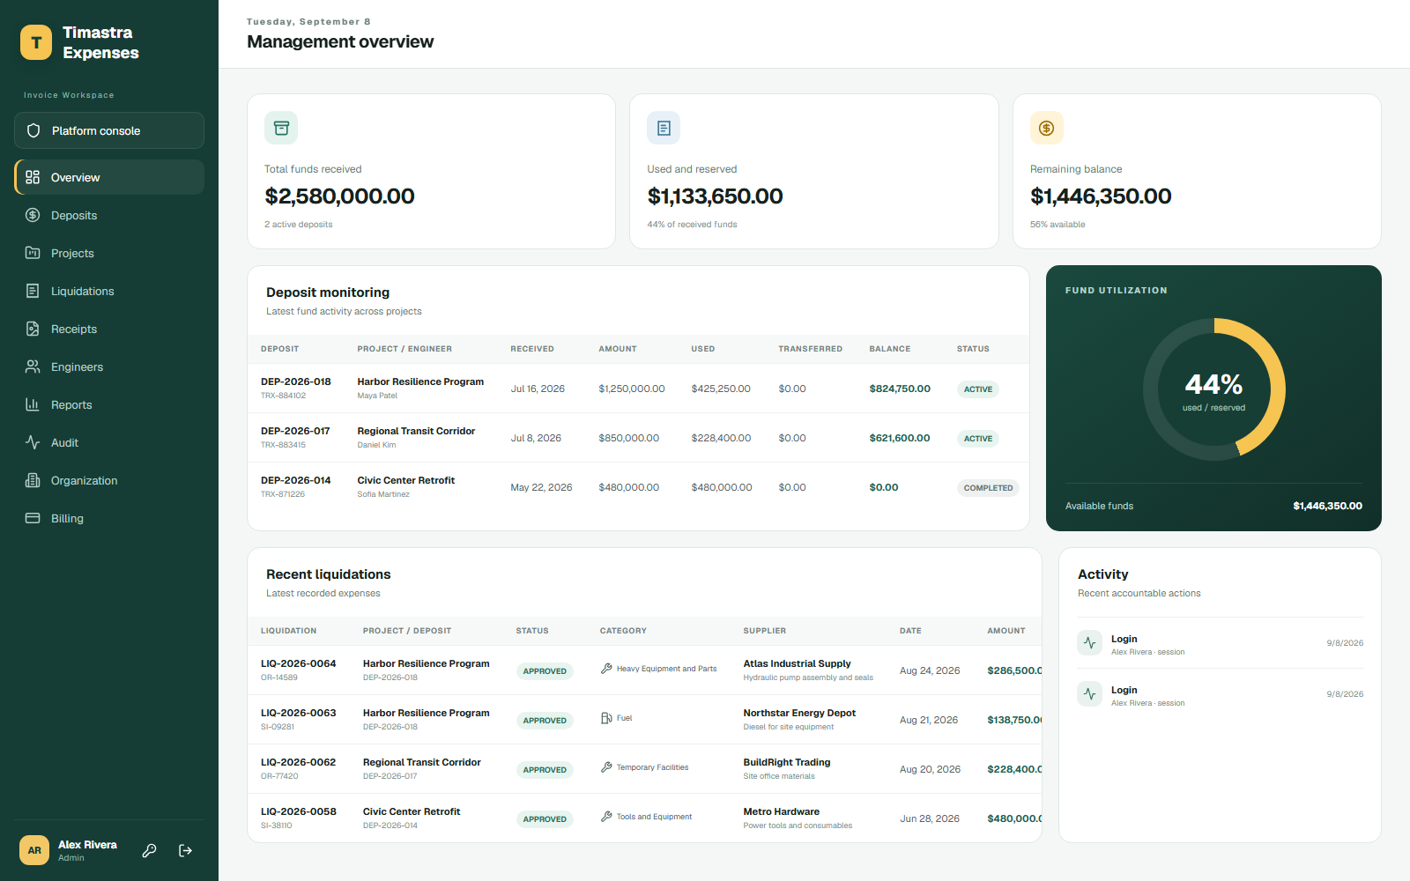
Task: Click the COMPLETED badge for Civic Center Retrofit
Action: 988,488
